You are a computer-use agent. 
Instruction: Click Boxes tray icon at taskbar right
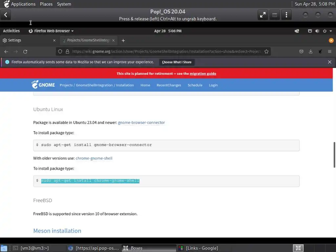tap(298, 248)
